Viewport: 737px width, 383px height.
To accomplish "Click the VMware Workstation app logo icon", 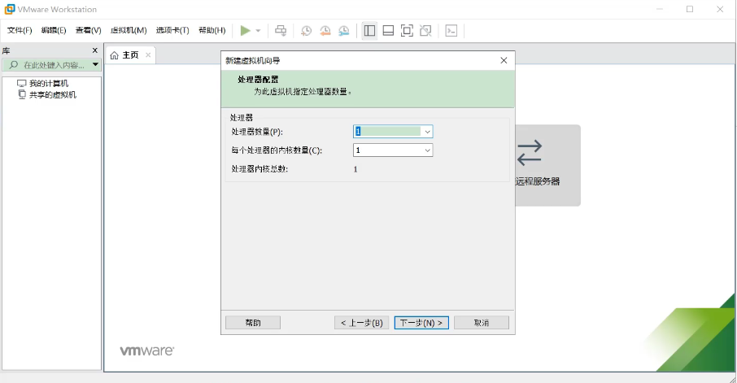I will (10, 9).
